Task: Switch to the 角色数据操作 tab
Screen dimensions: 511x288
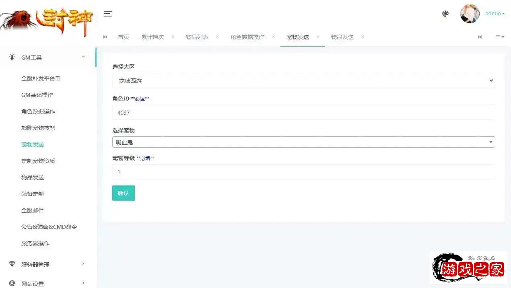Action: (247, 37)
